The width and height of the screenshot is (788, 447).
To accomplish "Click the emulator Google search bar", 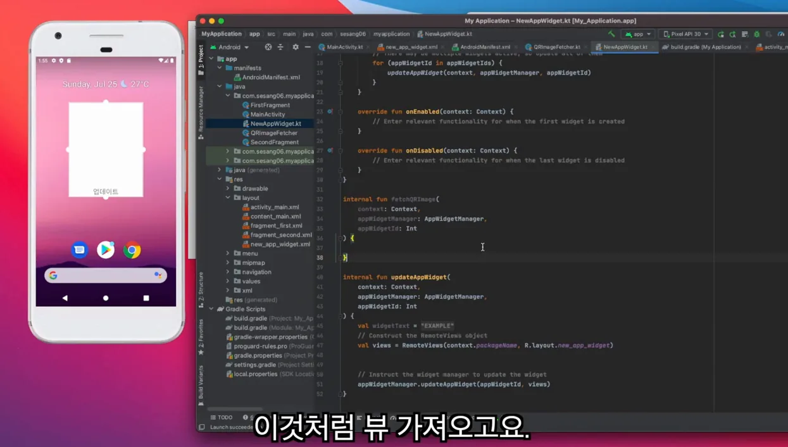I will coord(106,275).
